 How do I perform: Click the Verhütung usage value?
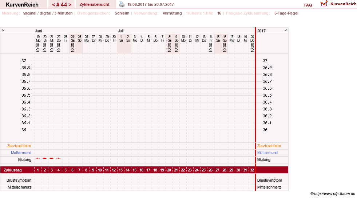(x=172, y=13)
